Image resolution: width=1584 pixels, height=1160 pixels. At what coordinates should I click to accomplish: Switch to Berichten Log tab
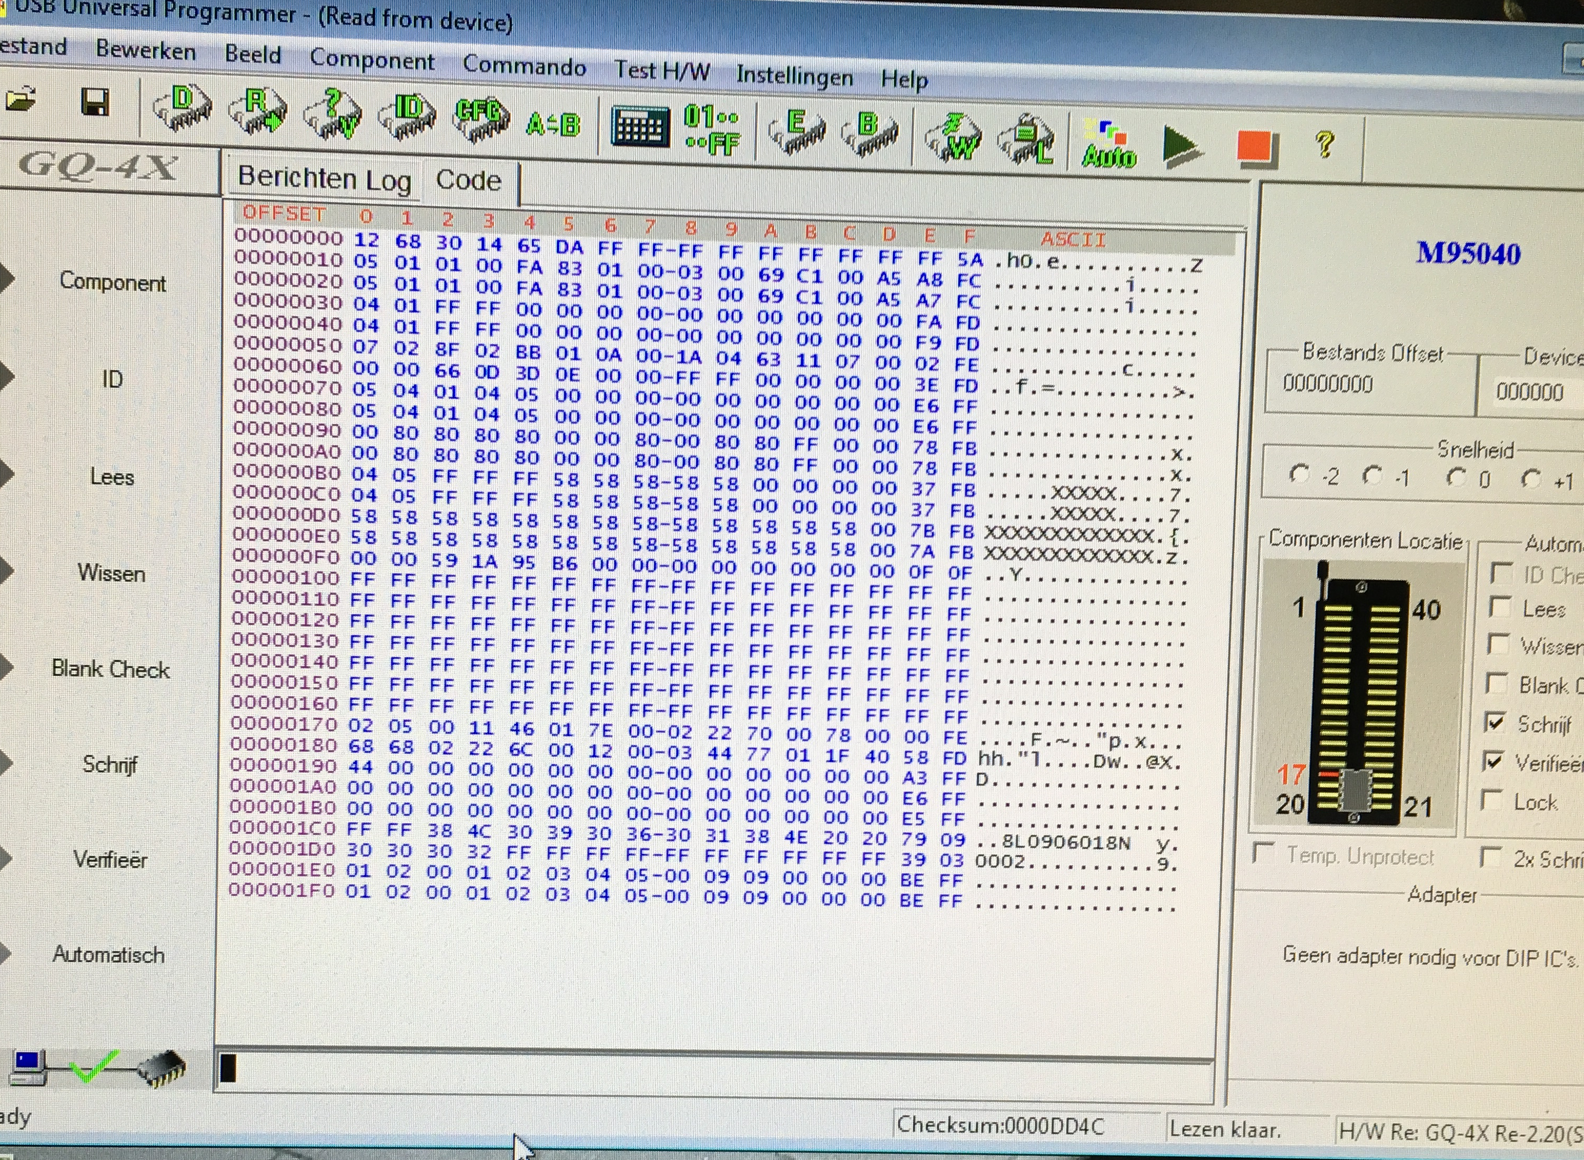(324, 178)
